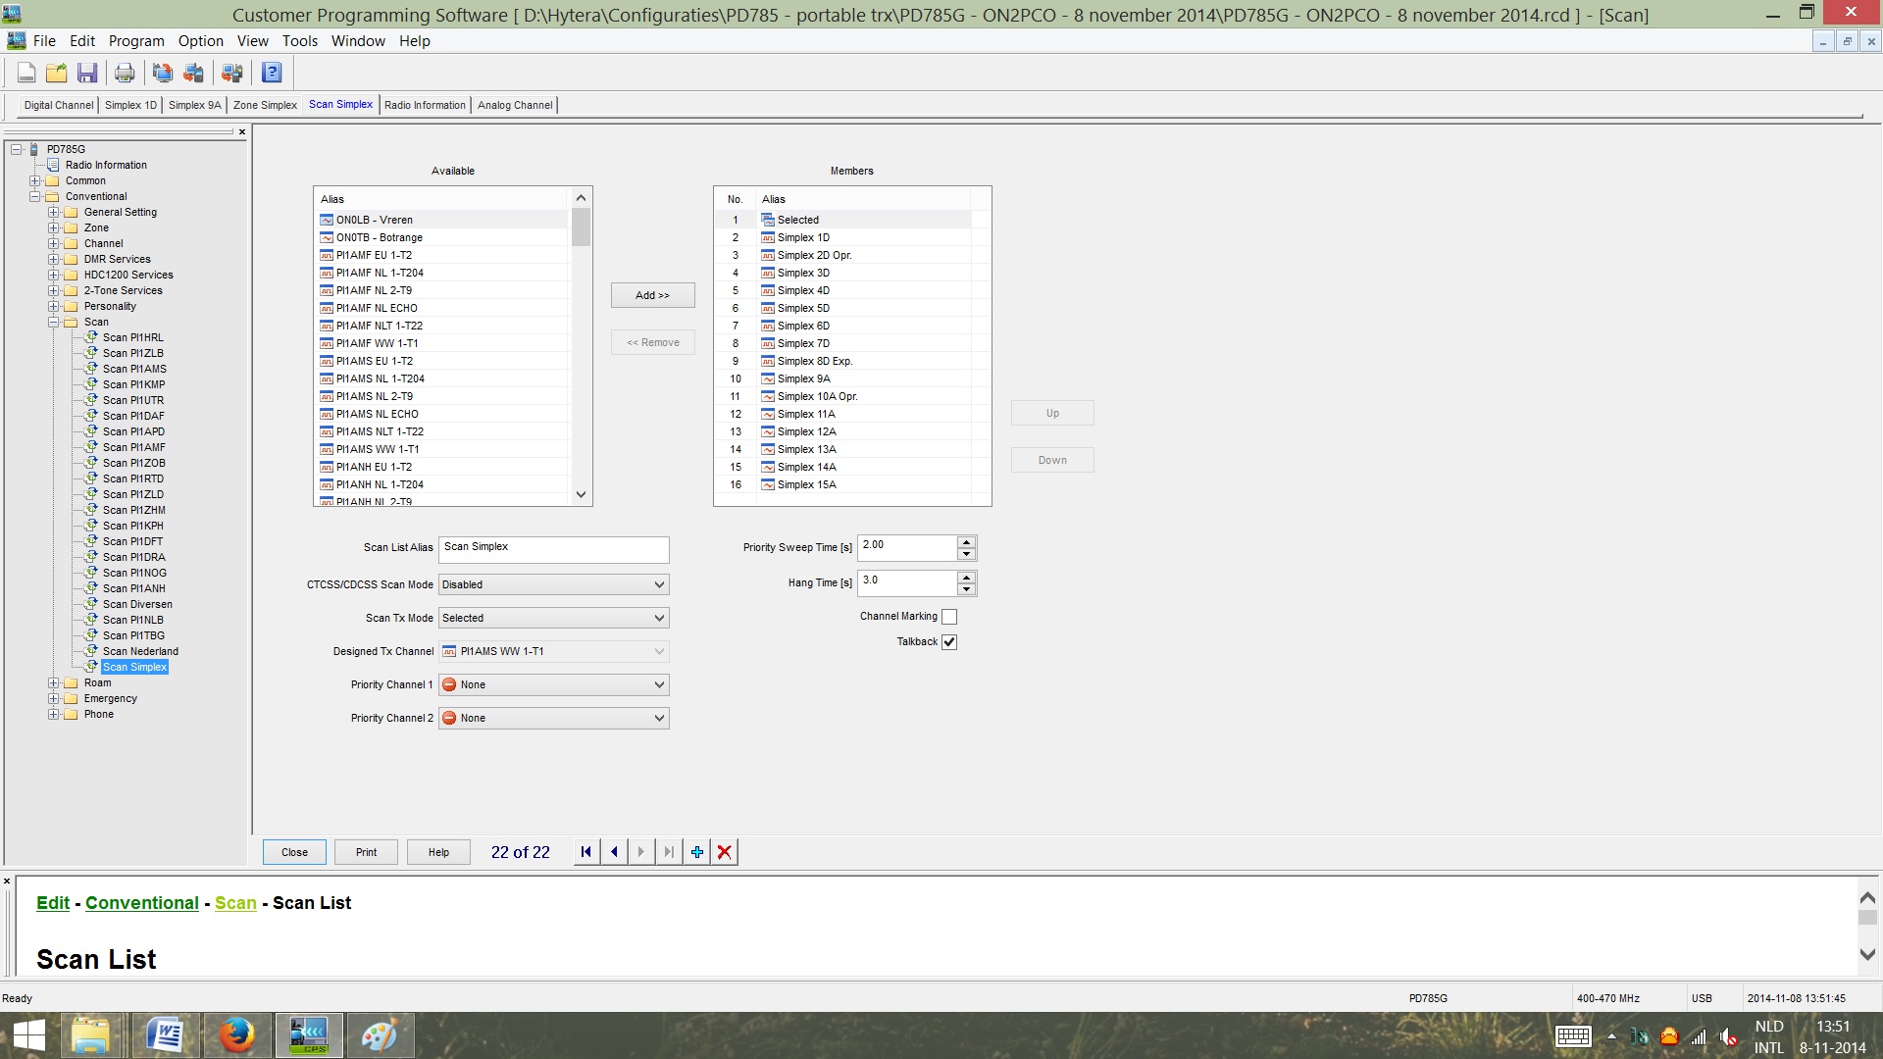This screenshot has height=1059, width=1883.
Task: Expand the Emergency tree folder
Action: (x=54, y=698)
